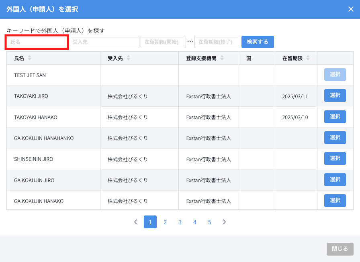Click the 閉じる button
The width and height of the screenshot is (360, 262).
coord(340,249)
